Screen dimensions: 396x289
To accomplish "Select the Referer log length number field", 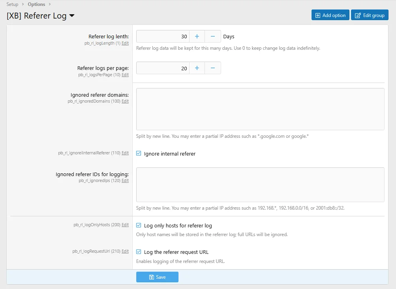I will point(163,36).
